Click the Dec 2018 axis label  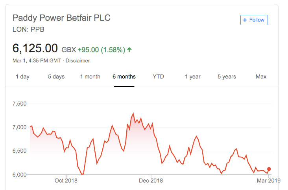(151, 181)
